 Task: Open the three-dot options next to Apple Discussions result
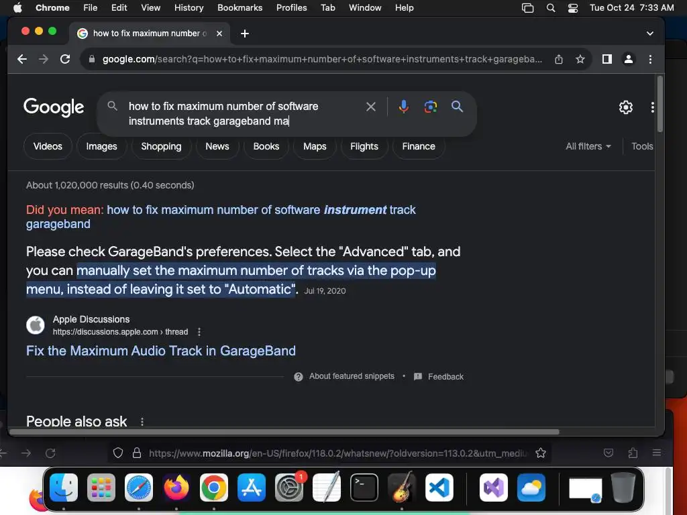coord(199,332)
